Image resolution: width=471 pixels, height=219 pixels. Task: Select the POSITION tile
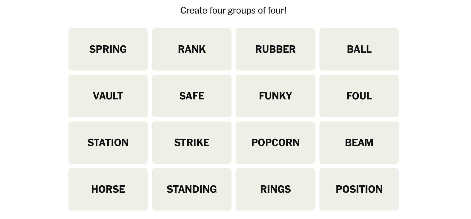[x=359, y=189]
